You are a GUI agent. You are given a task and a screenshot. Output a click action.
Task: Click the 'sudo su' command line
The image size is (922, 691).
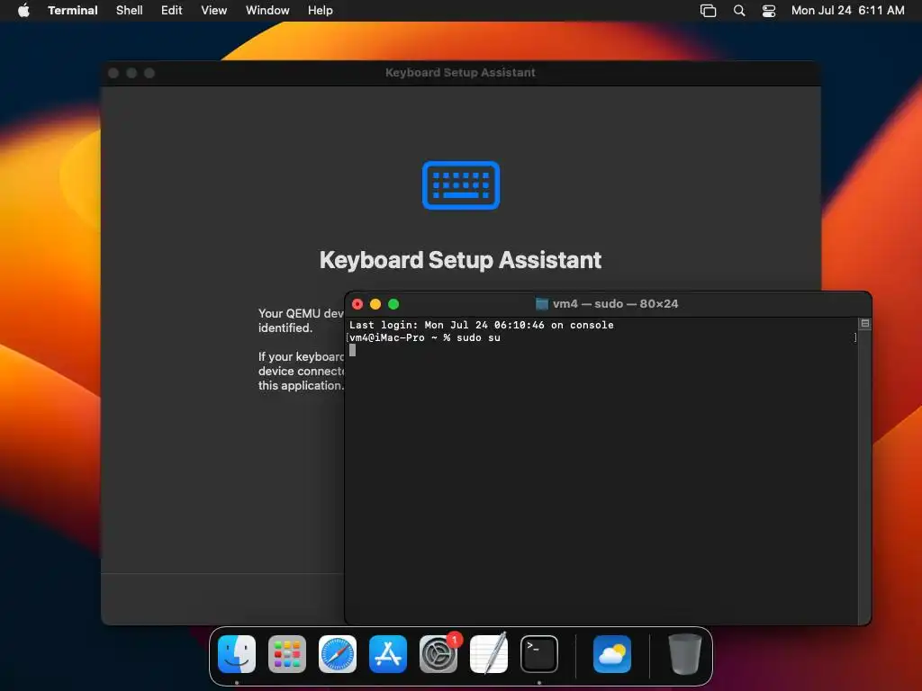coord(425,338)
